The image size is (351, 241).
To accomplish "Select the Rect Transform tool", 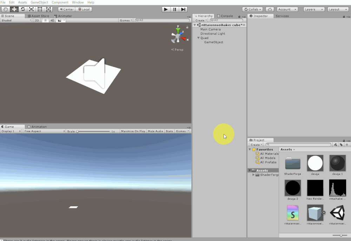I will tap(40, 9).
